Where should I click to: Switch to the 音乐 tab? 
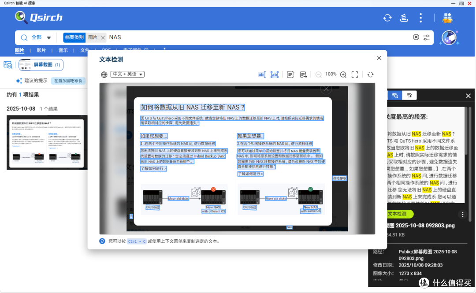[63, 50]
